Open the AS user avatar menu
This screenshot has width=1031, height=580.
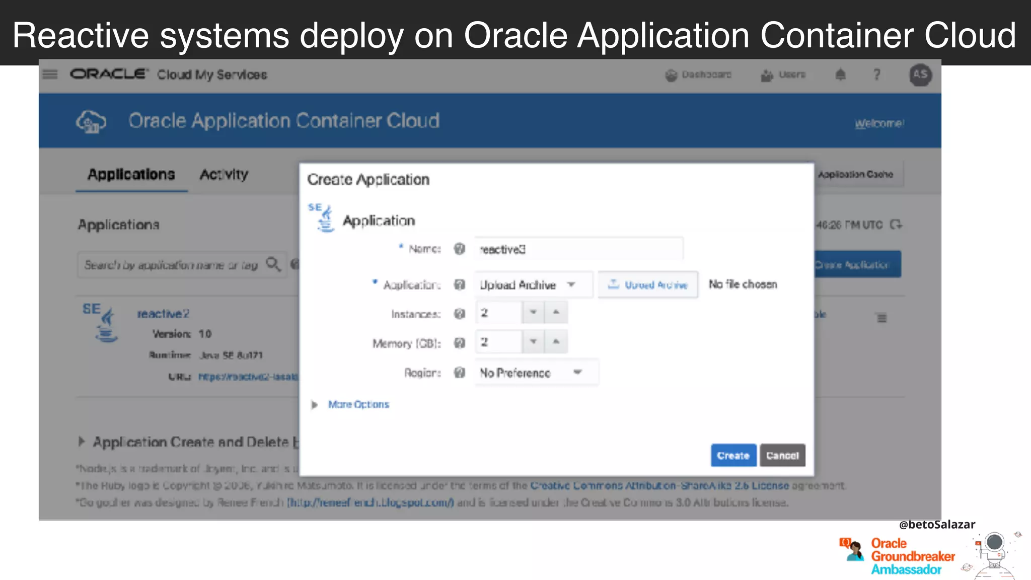[920, 75]
